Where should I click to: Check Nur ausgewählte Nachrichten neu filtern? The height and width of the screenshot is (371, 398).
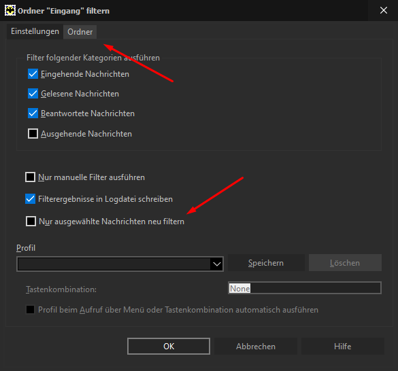[31, 222]
